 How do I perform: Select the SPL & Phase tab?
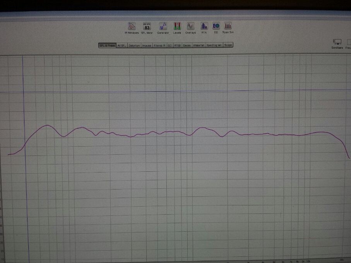(107, 45)
